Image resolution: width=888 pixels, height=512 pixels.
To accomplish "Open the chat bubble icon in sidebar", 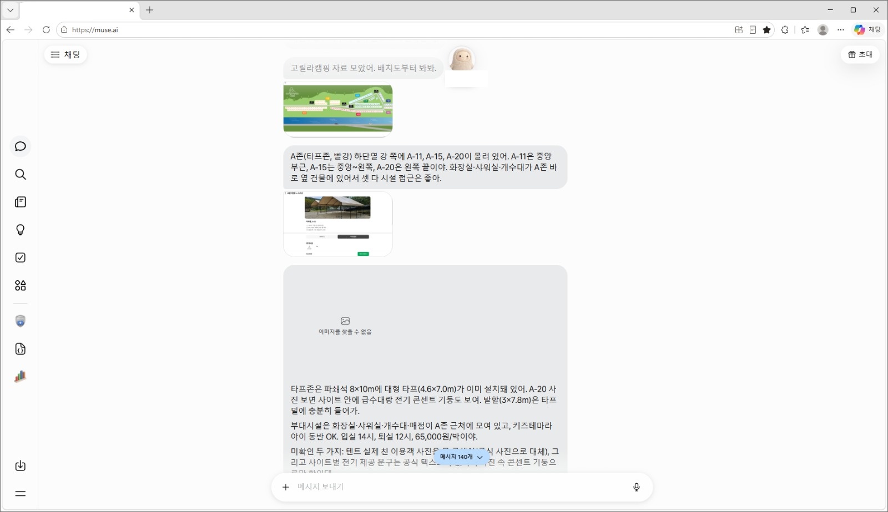I will (21, 146).
